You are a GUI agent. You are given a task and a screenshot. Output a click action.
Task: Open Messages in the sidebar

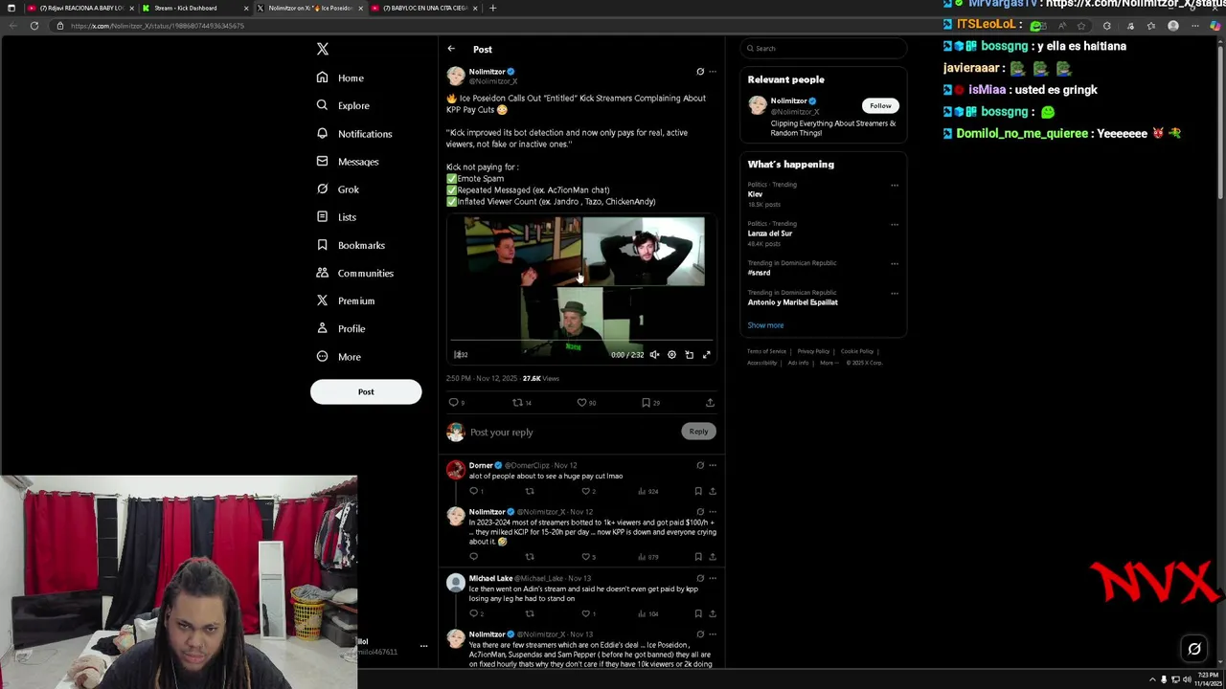coord(348,162)
